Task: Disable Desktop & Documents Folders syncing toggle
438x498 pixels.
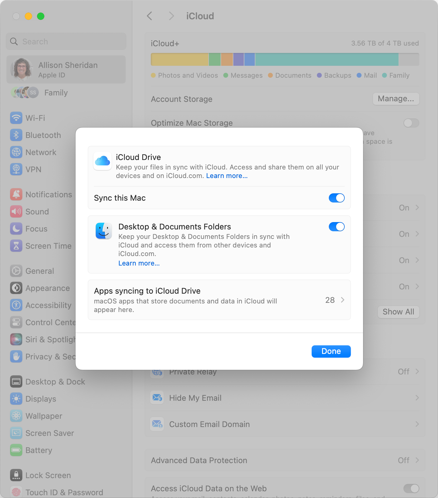Action: click(x=336, y=227)
